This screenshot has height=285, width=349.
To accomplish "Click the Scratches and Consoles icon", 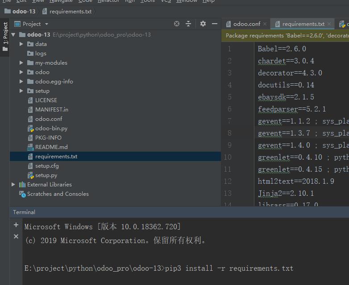I will pyautogui.click(x=22, y=194).
